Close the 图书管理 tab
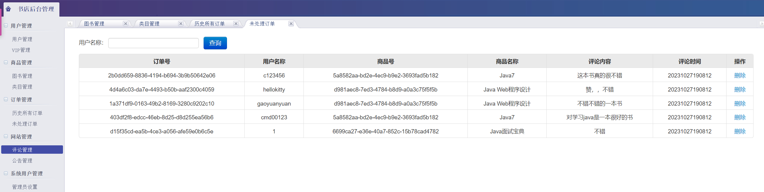Image resolution: width=764 pixels, height=192 pixels. pyautogui.click(x=126, y=24)
